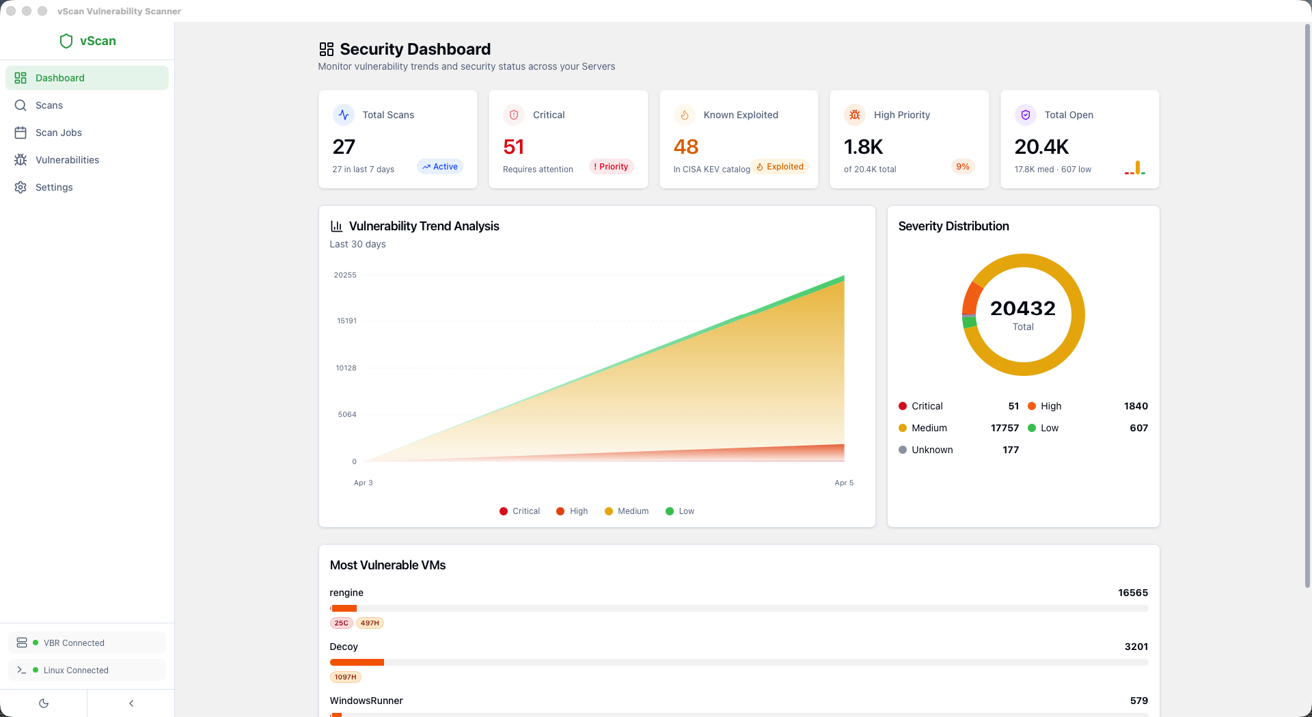1312x717 pixels.
Task: Click the 579 count for WindowsRunner
Action: 1139,701
